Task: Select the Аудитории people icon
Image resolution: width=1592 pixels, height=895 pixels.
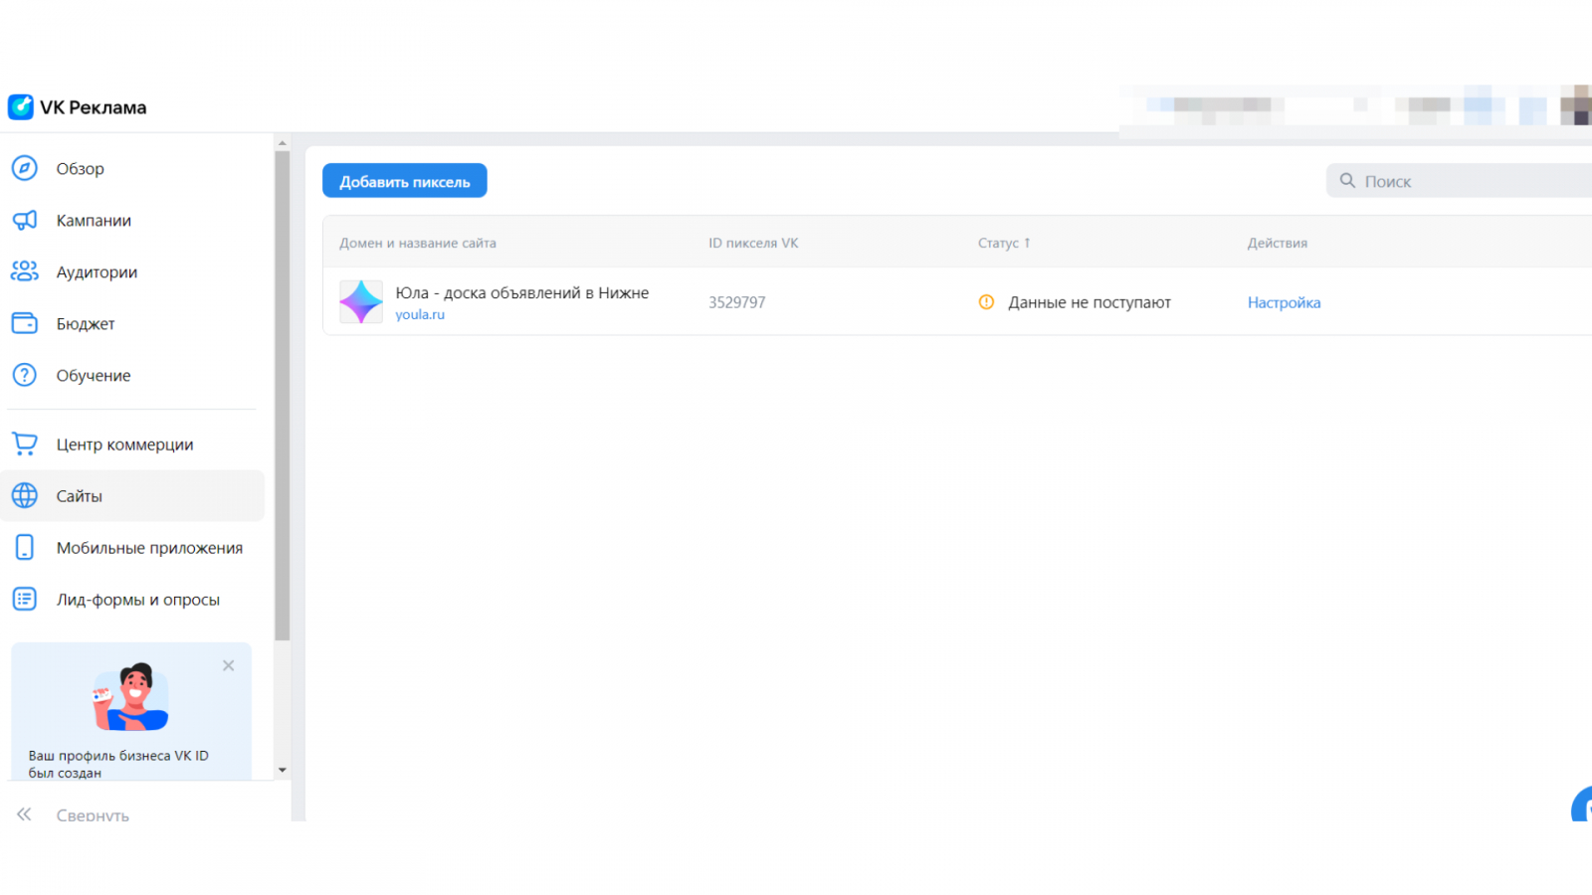Action: click(x=25, y=271)
